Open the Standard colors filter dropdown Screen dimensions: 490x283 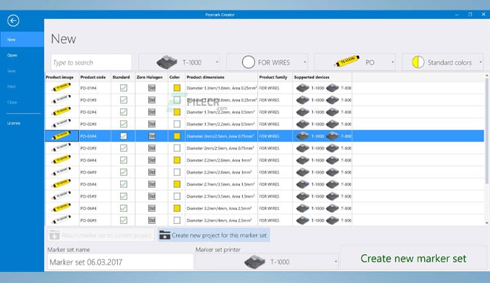click(443, 63)
